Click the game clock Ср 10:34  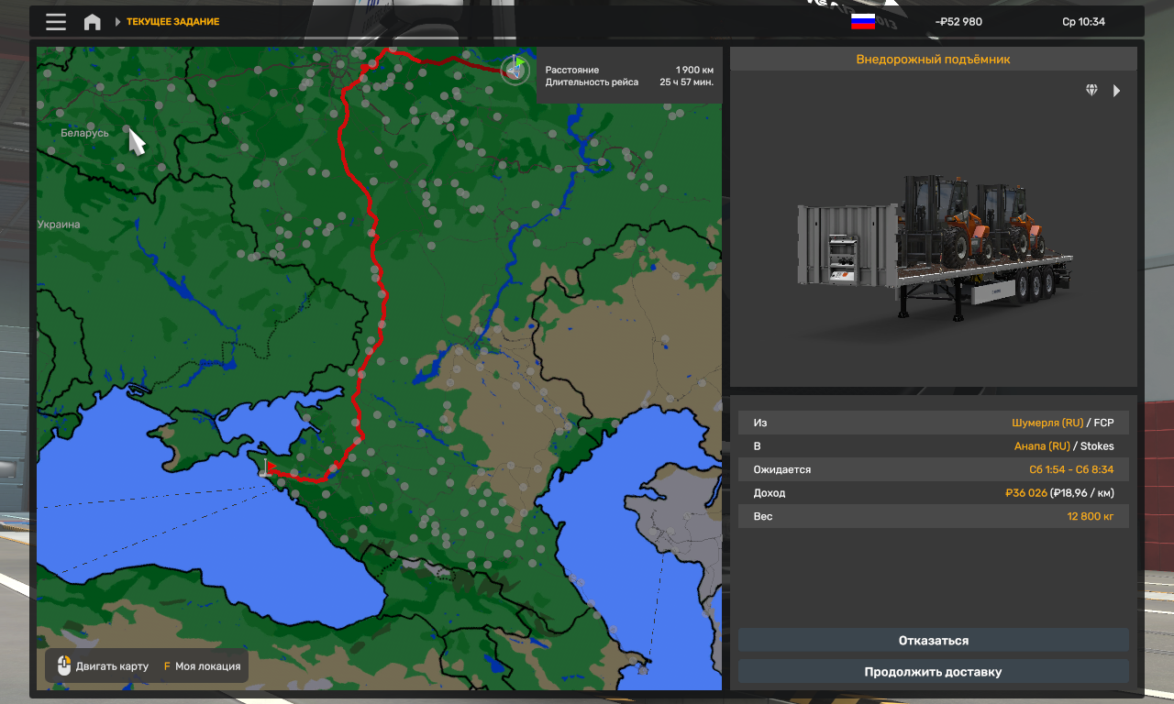[1083, 22]
